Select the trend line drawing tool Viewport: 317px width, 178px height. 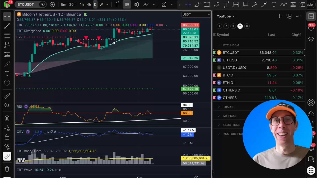click(7, 26)
